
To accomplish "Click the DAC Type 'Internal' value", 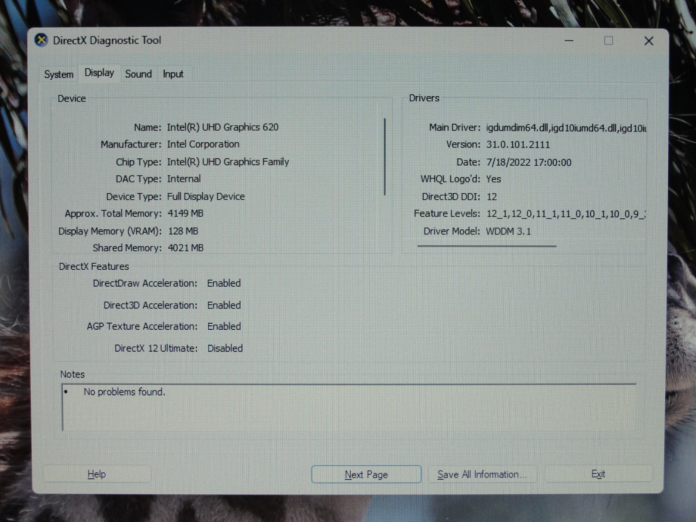I will click(x=184, y=179).
